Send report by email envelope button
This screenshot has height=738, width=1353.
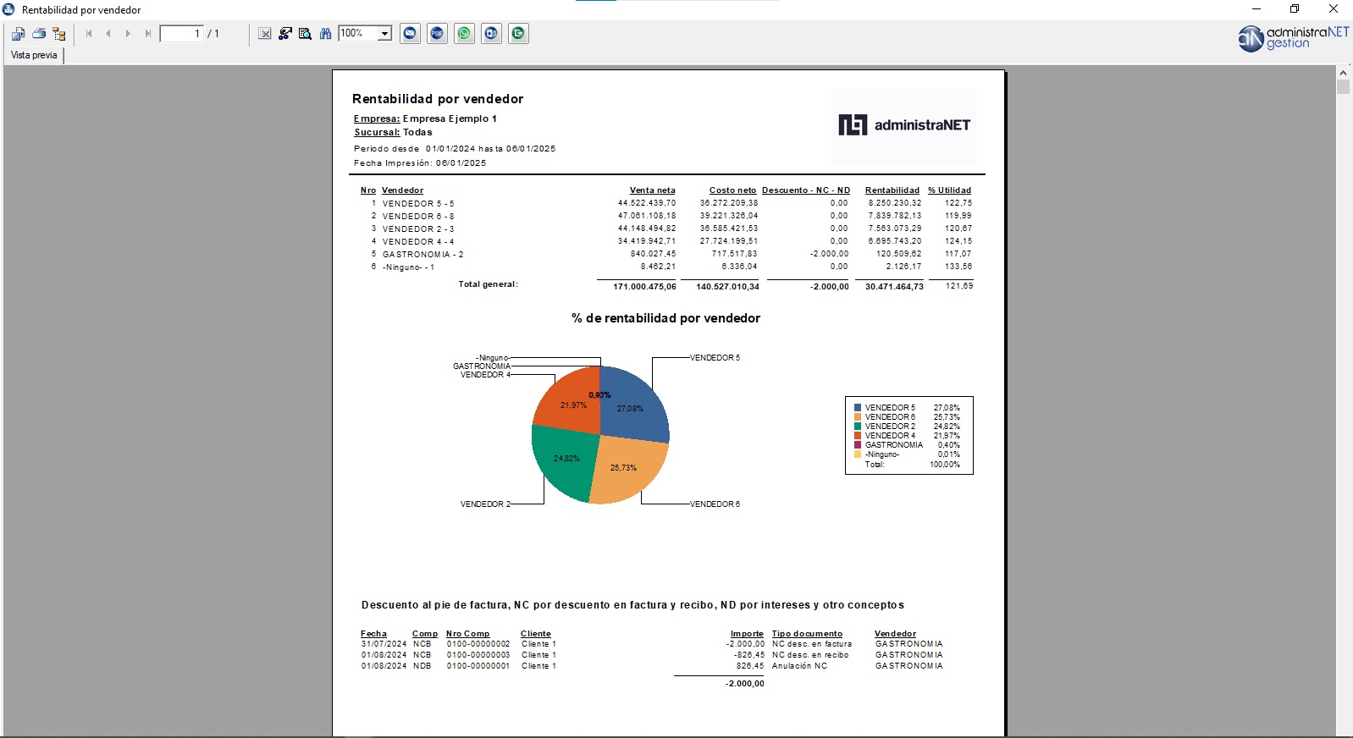click(411, 34)
